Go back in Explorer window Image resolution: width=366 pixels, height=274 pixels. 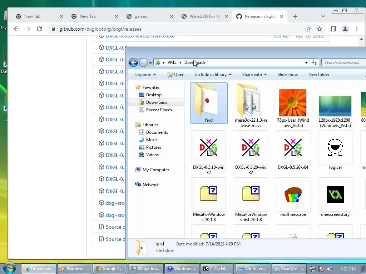coord(133,62)
